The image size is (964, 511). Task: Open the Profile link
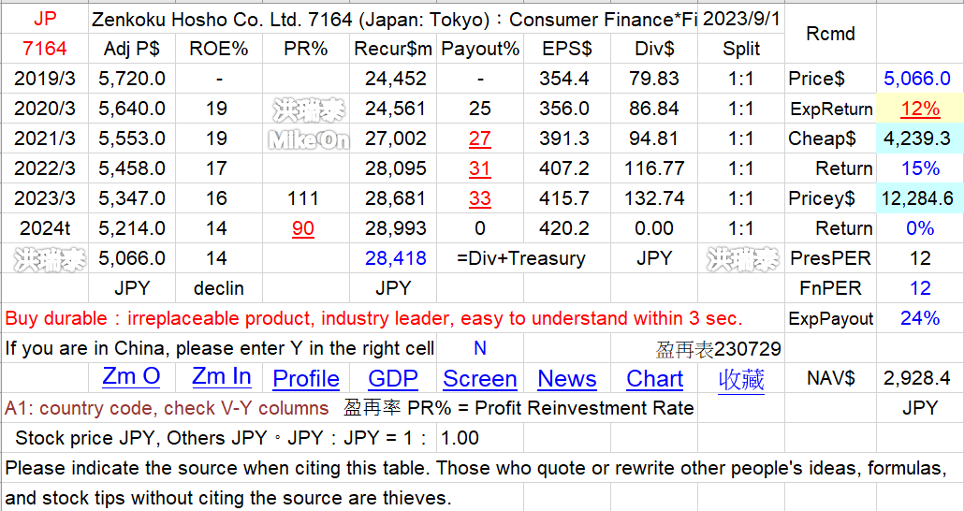click(x=305, y=379)
